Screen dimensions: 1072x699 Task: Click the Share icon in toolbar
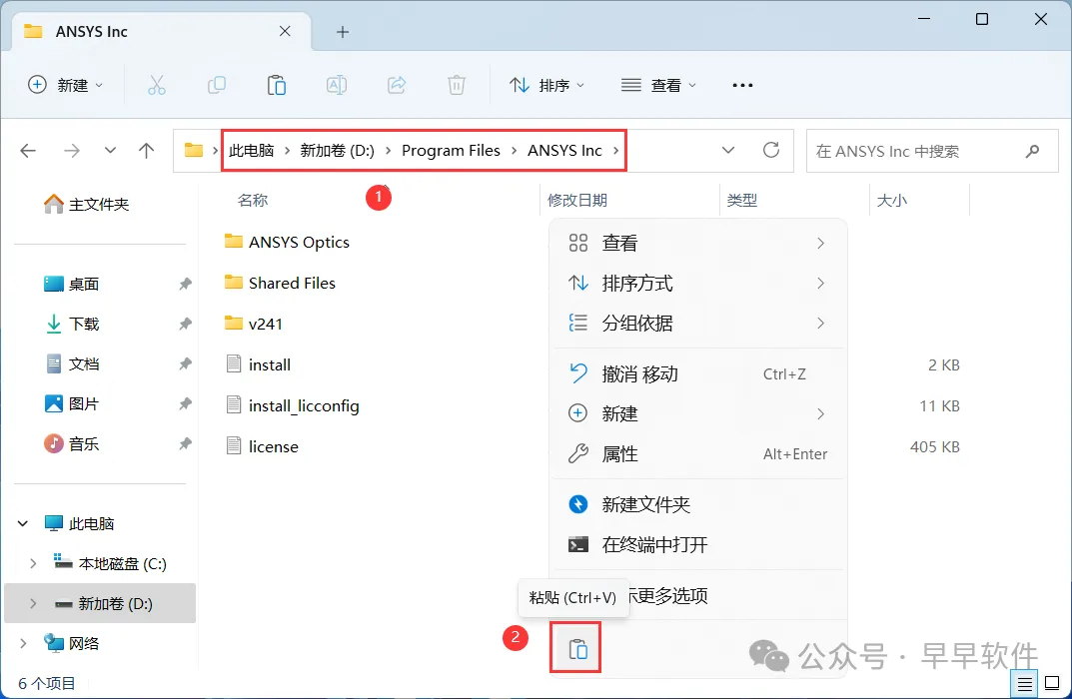pos(397,86)
